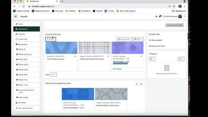Open PERS-VTW course in sidebar
Viewport: 208px width, 117px height.
27,80
